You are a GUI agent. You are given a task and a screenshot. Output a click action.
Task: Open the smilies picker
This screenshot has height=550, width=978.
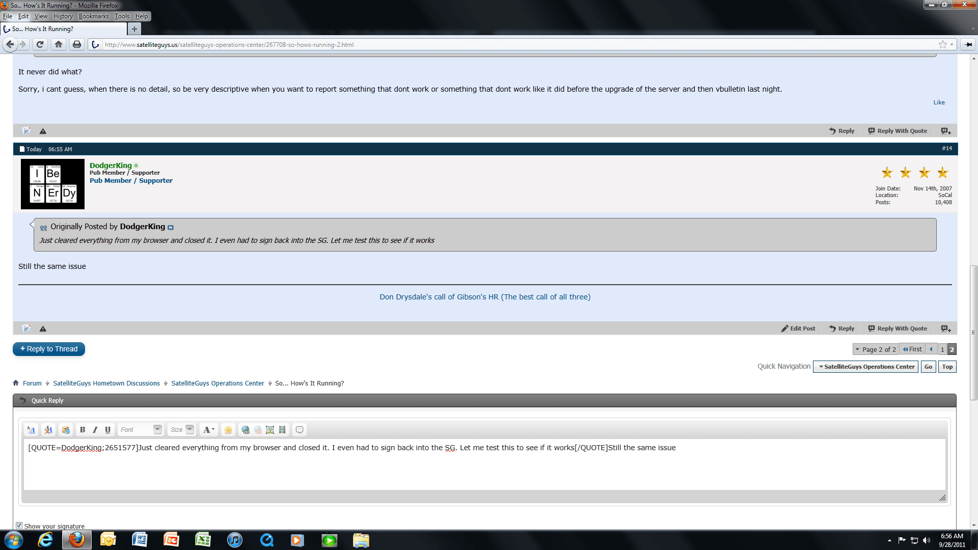click(228, 430)
